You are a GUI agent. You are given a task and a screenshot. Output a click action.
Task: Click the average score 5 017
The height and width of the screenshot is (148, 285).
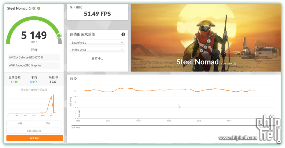coord(33,82)
